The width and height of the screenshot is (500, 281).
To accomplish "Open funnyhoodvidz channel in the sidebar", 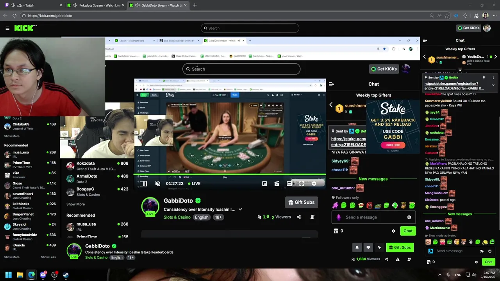I will point(29,237).
